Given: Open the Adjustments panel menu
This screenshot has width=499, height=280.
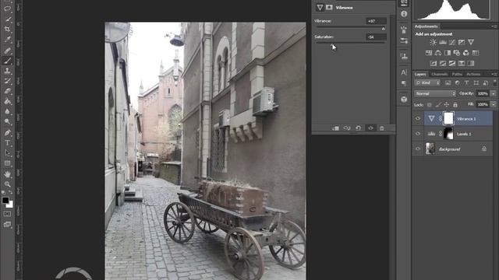Looking at the screenshot, I should (494, 26).
